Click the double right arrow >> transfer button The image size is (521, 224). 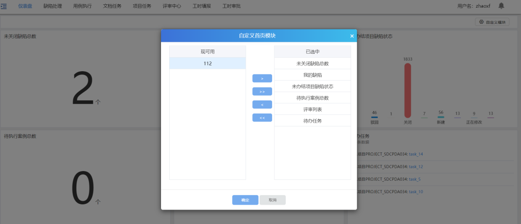(x=262, y=91)
